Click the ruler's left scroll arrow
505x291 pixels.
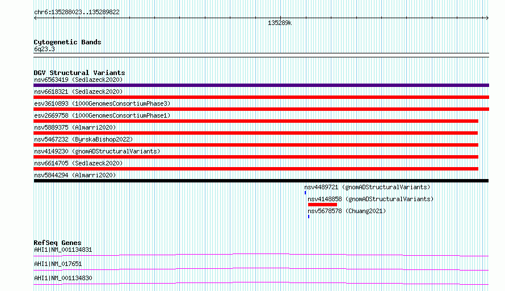35,18
